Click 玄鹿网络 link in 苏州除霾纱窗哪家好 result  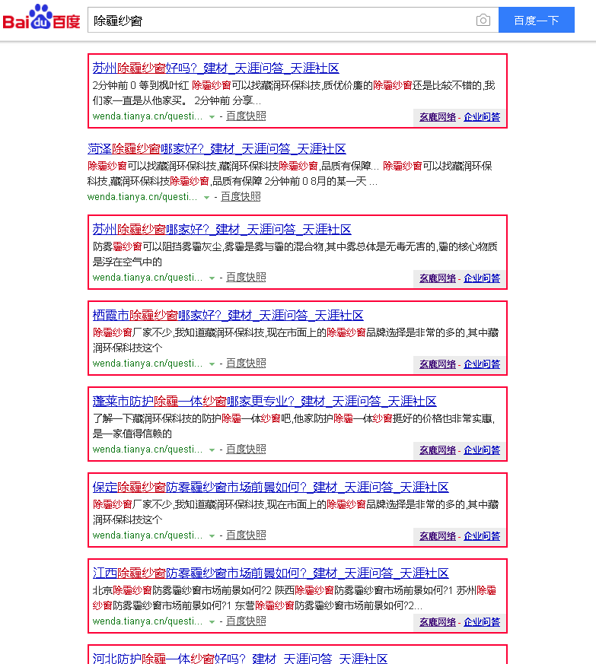(438, 278)
